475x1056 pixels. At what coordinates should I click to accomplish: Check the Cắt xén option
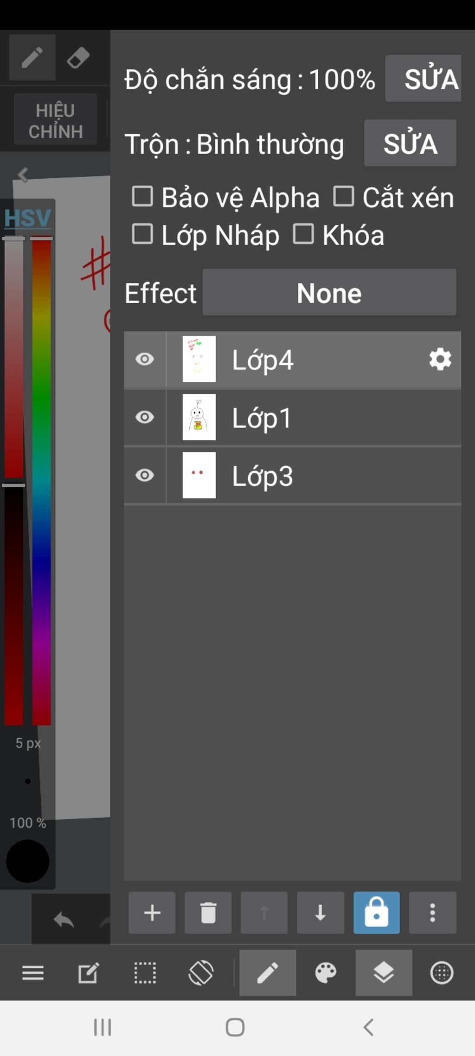[344, 196]
